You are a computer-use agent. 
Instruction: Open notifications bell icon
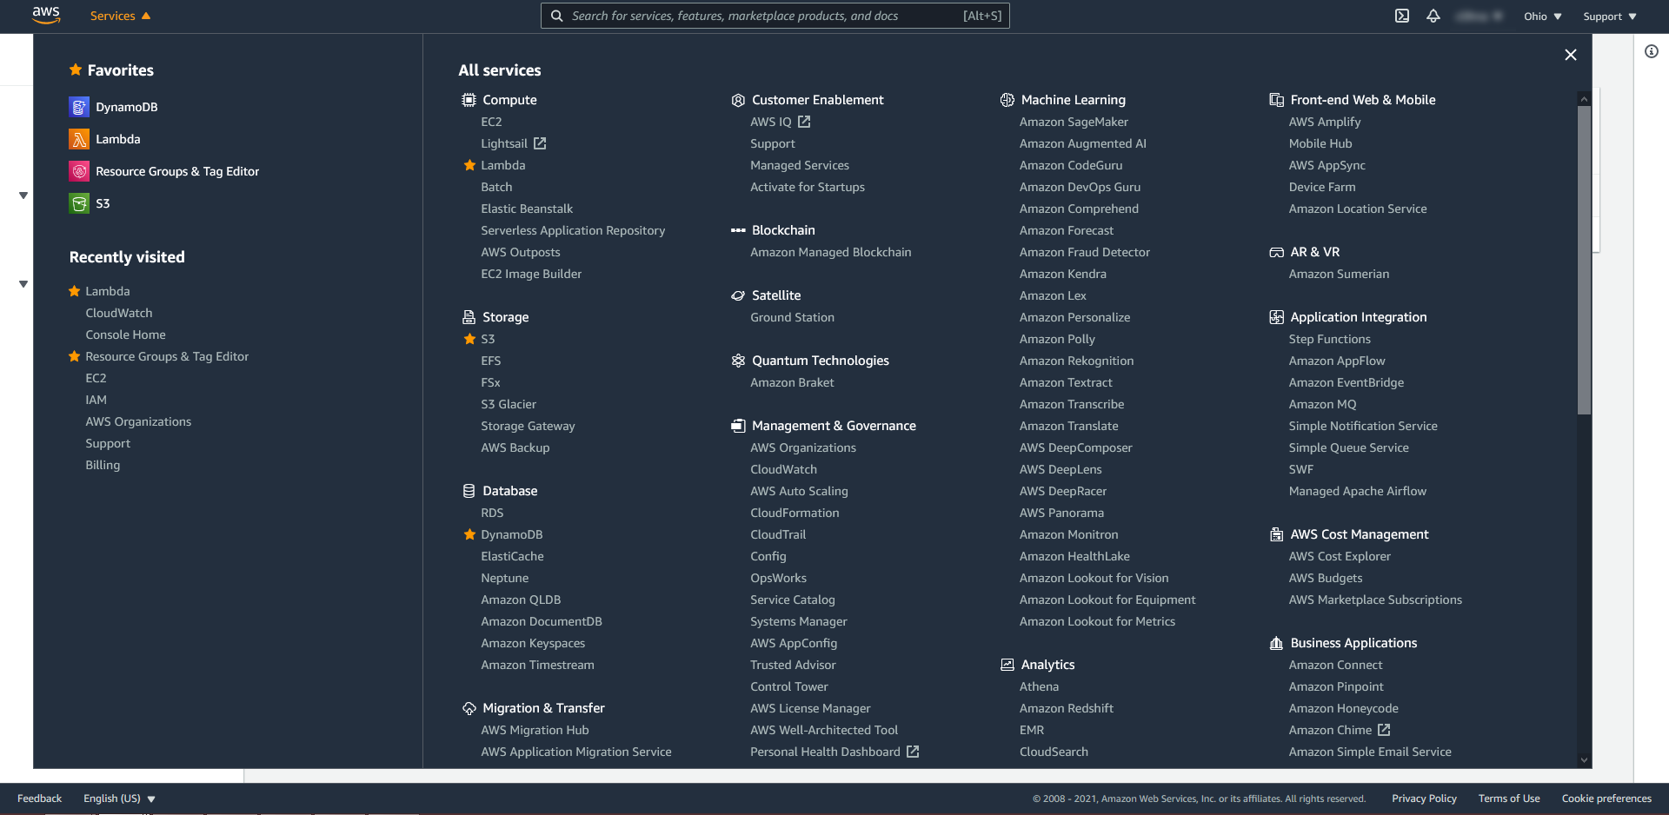click(1433, 16)
